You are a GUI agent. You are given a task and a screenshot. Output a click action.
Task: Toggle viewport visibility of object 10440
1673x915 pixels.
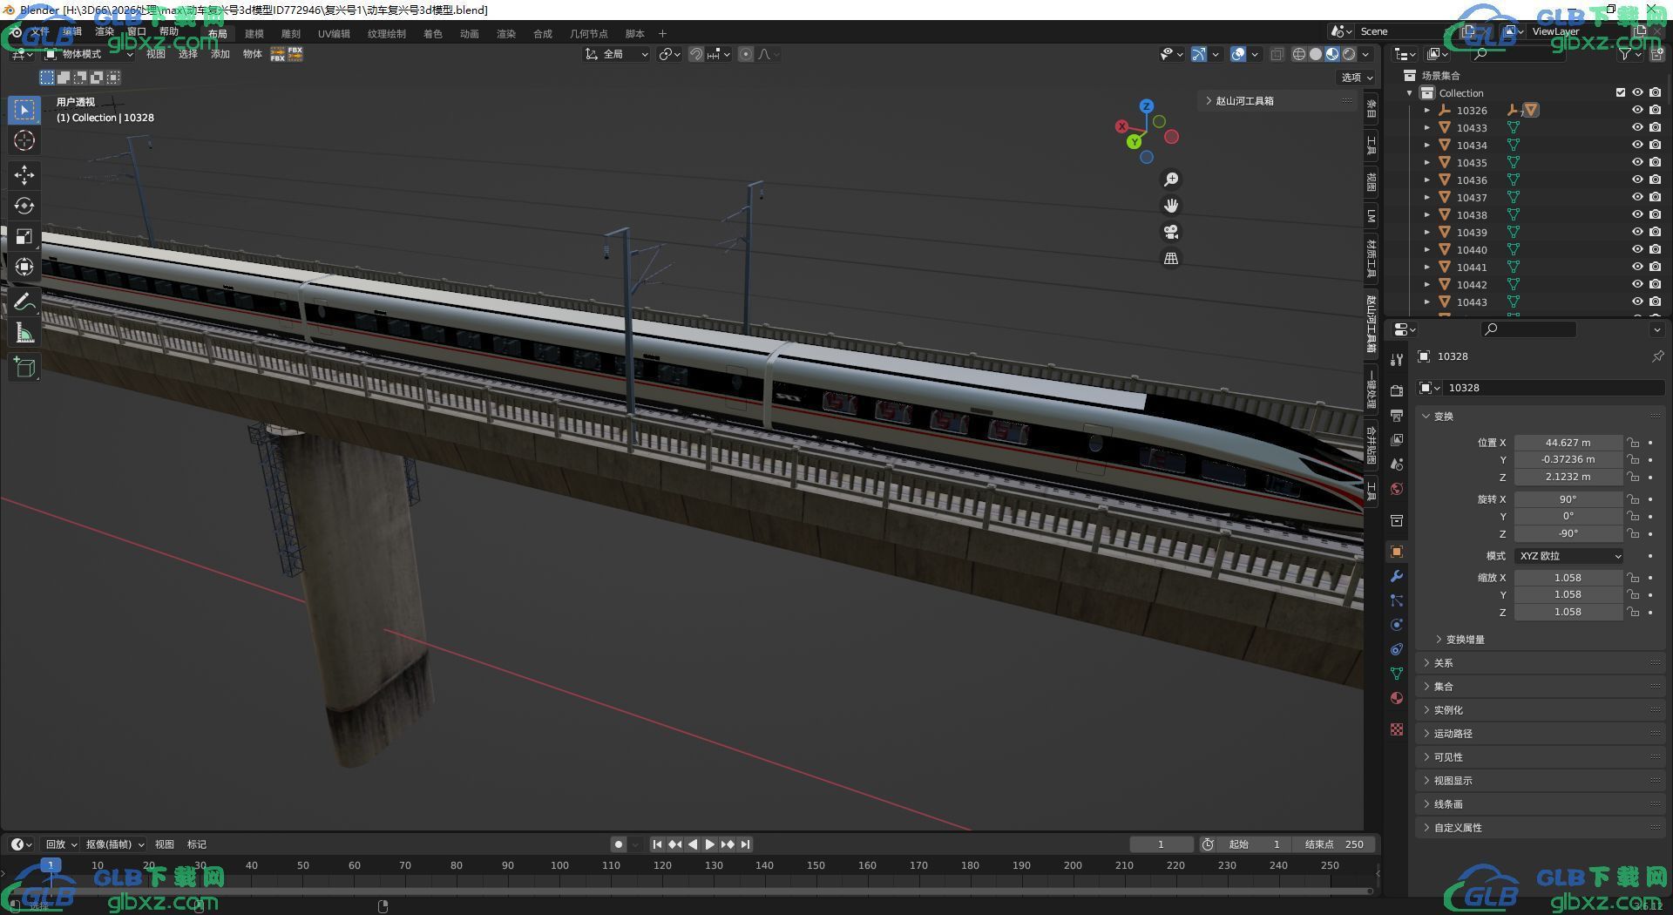(x=1637, y=250)
